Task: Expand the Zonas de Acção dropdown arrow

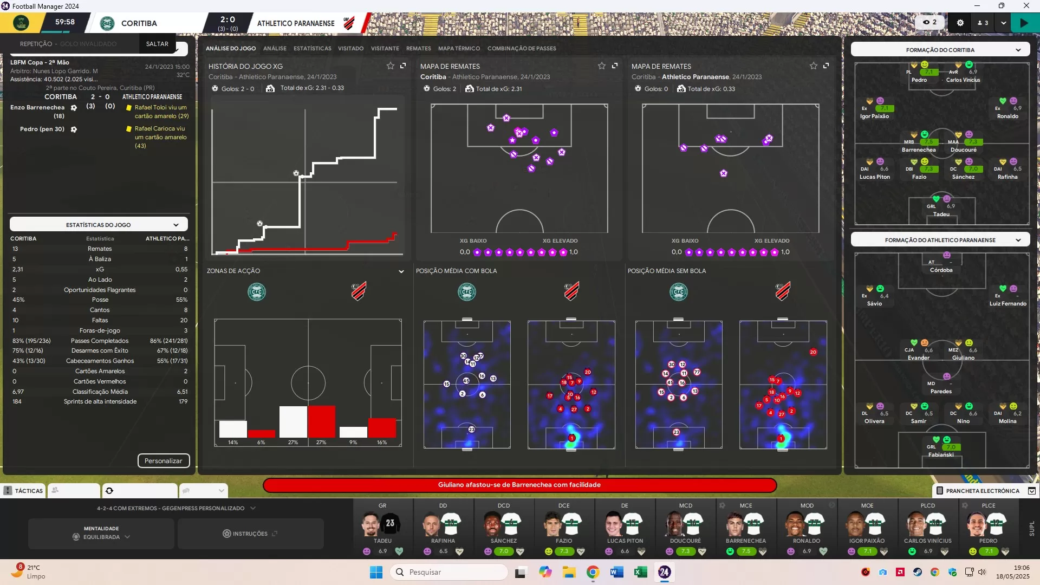Action: (401, 271)
